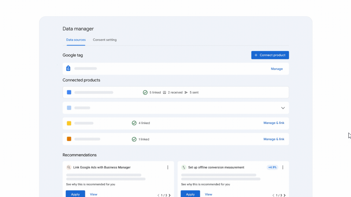Click the Google tag icon
351x197 pixels.
(x=68, y=68)
